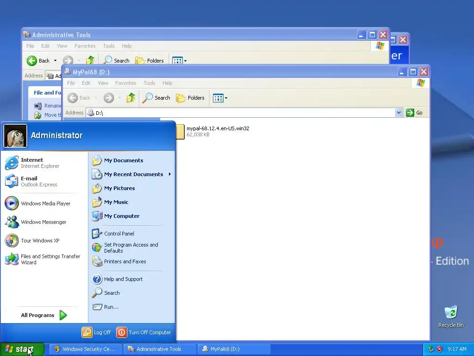Click Up icon in Administrative Tools toolbar
474x356 pixels.
click(x=90, y=60)
